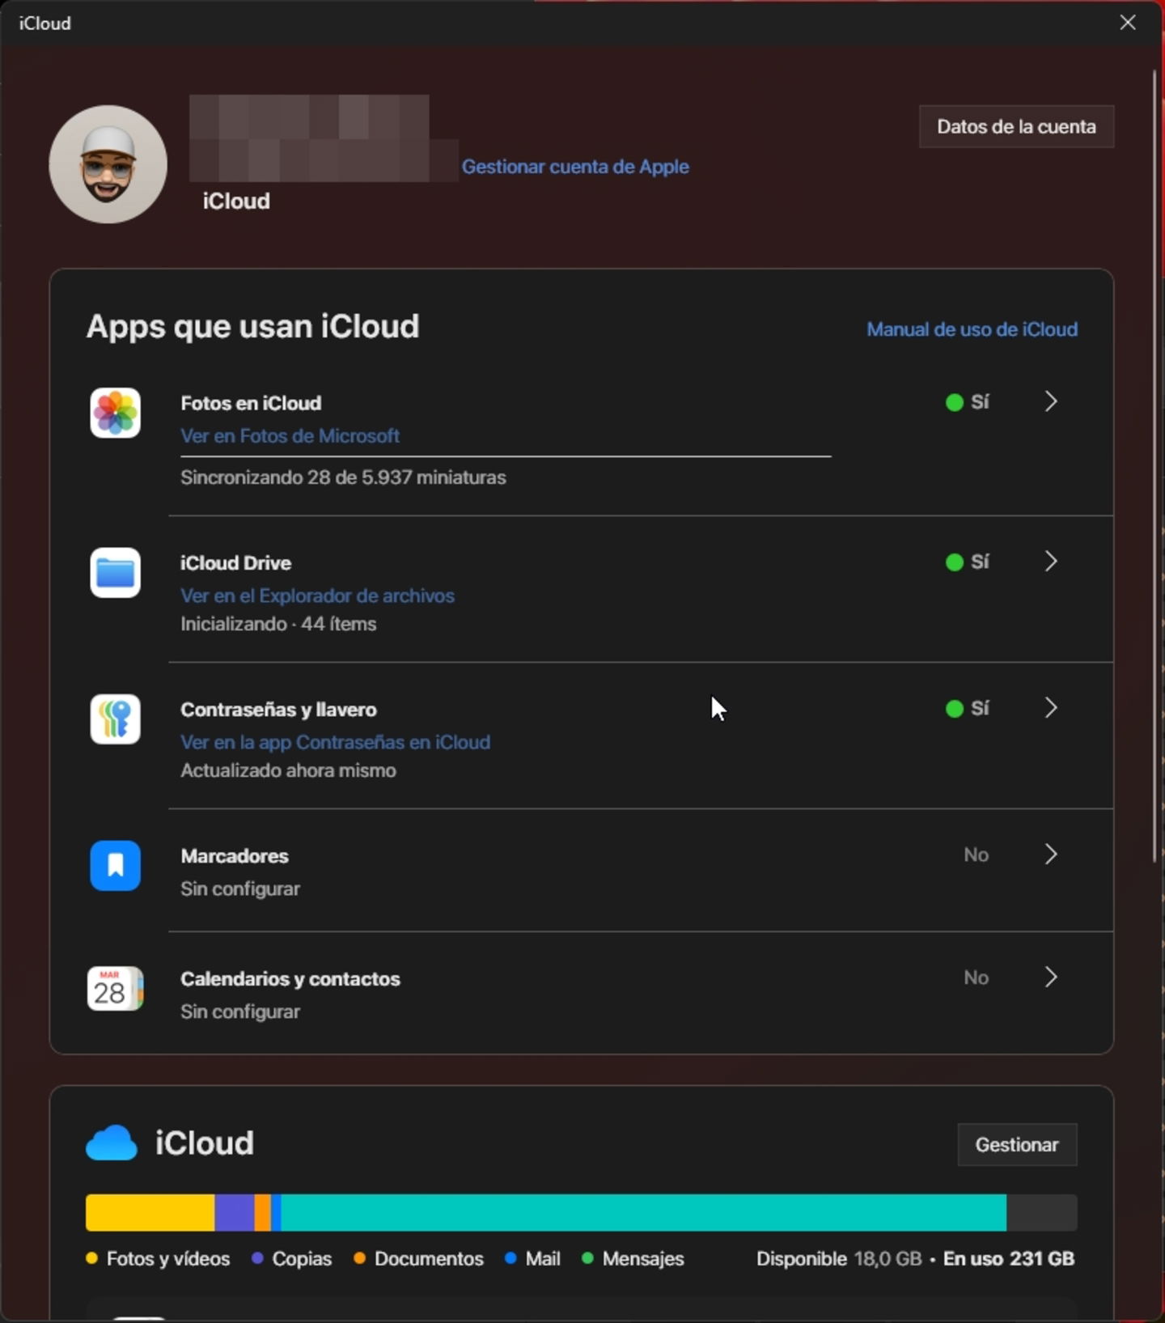Click the 'Apps que usan iCloud' heading

point(252,327)
